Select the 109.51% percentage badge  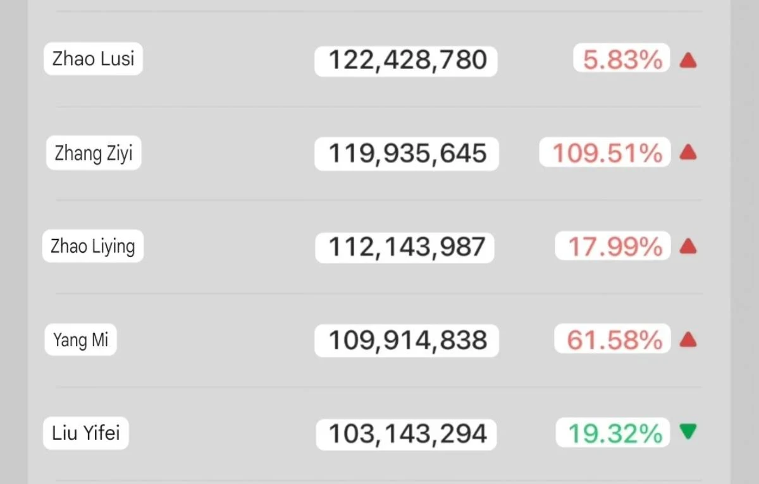605,153
